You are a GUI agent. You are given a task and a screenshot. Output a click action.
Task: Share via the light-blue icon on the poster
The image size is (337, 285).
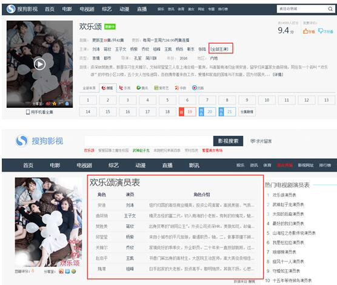click(67, 104)
